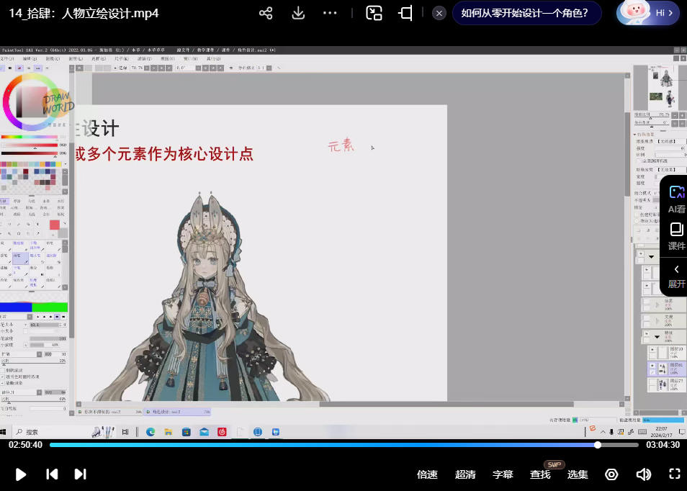
Task: Open the 选集 episode list
Action: click(x=578, y=474)
